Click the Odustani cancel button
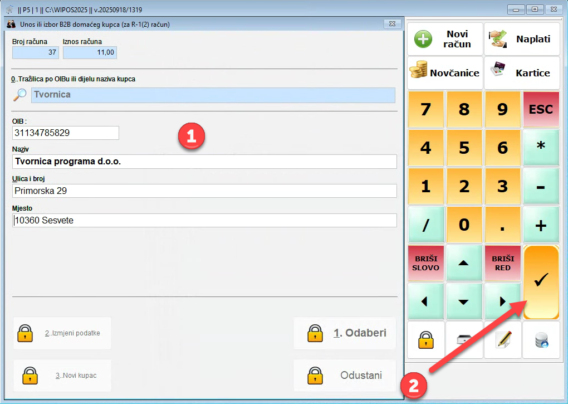The height and width of the screenshot is (404, 568). [x=345, y=375]
